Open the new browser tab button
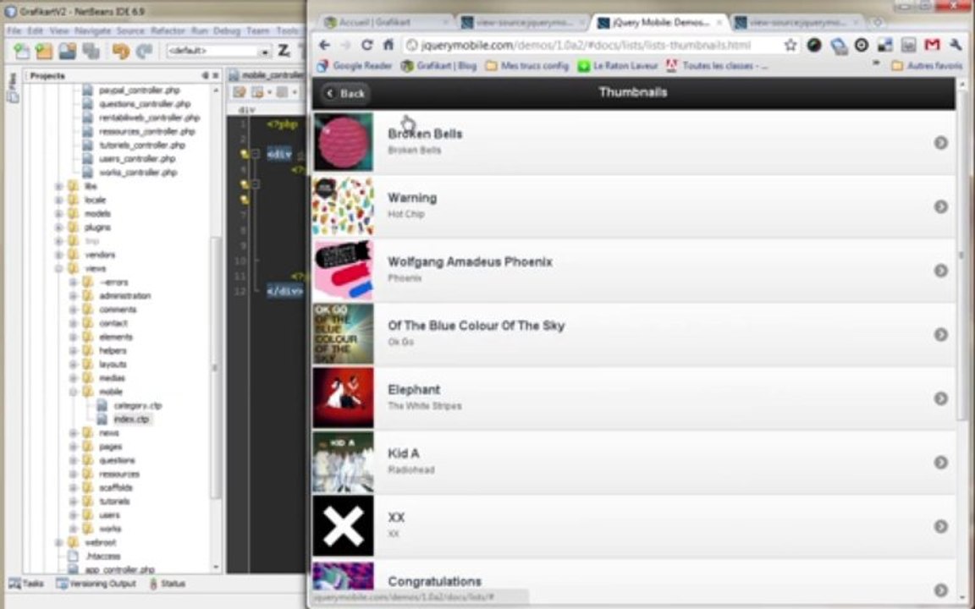This screenshot has width=975, height=609. 878,22
